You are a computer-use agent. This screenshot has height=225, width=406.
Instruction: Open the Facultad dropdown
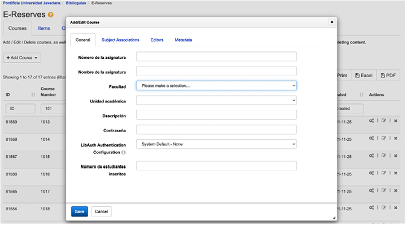pos(216,86)
